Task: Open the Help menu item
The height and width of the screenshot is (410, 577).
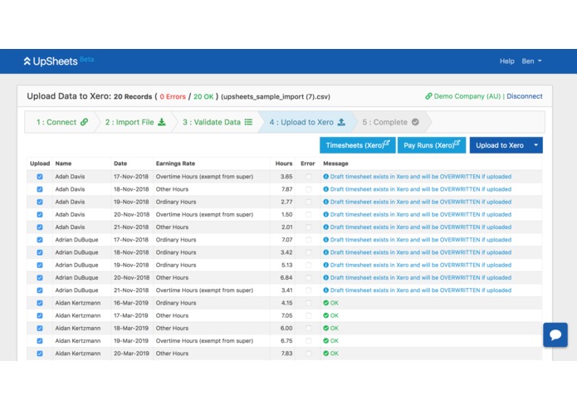Action: click(x=506, y=61)
